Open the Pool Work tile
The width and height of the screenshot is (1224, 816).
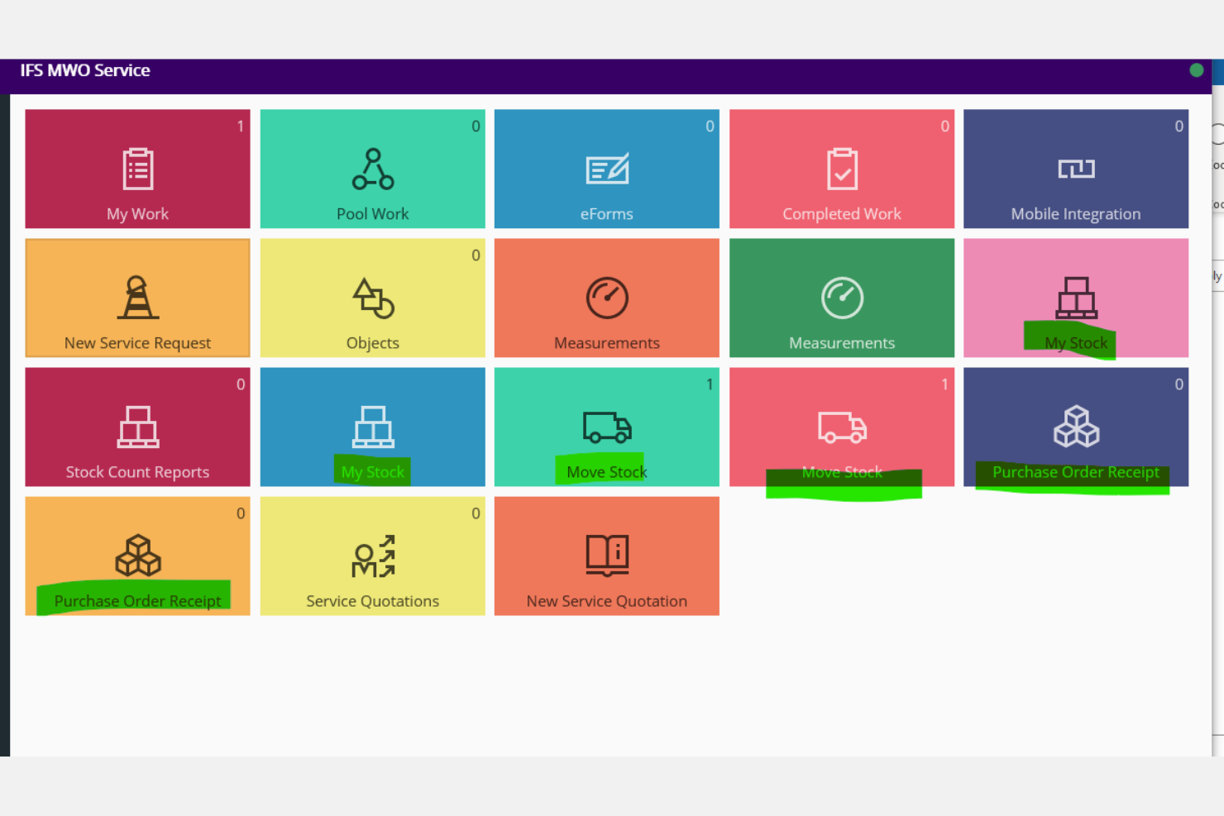pyautogui.click(x=372, y=169)
